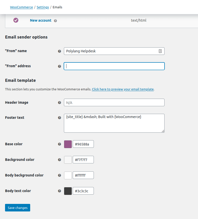
Task: Open the purple Base color swatch
Action: tap(68, 144)
